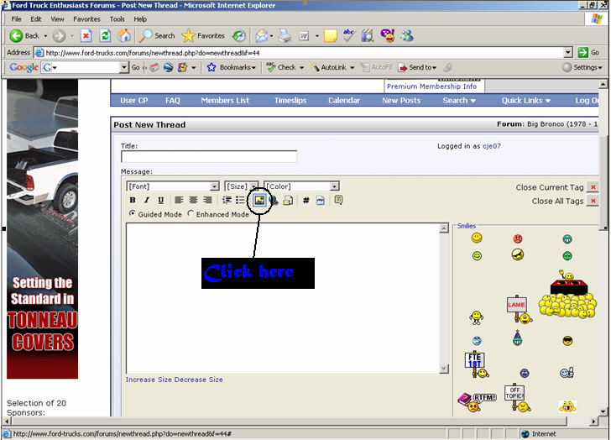Screen dimensions: 611x440
Task: Stop page loading with red X
Action: pos(86,36)
